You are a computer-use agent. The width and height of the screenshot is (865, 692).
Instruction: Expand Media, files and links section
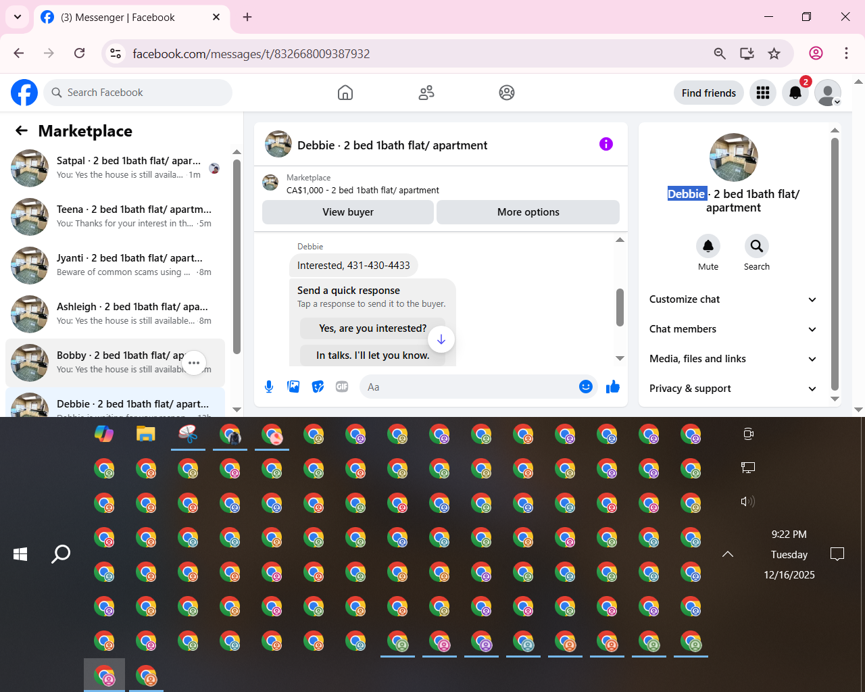pos(733,359)
